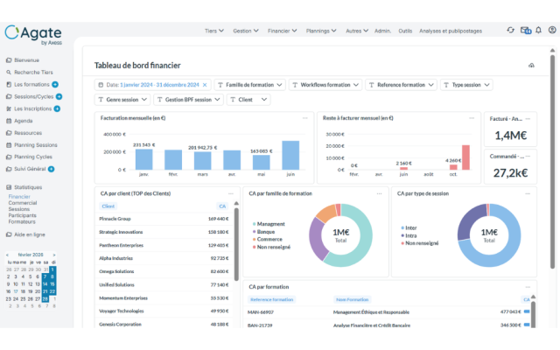Screen dimensions: 560x350
Task: Expand the Famille de formation filter
Action: [249, 85]
